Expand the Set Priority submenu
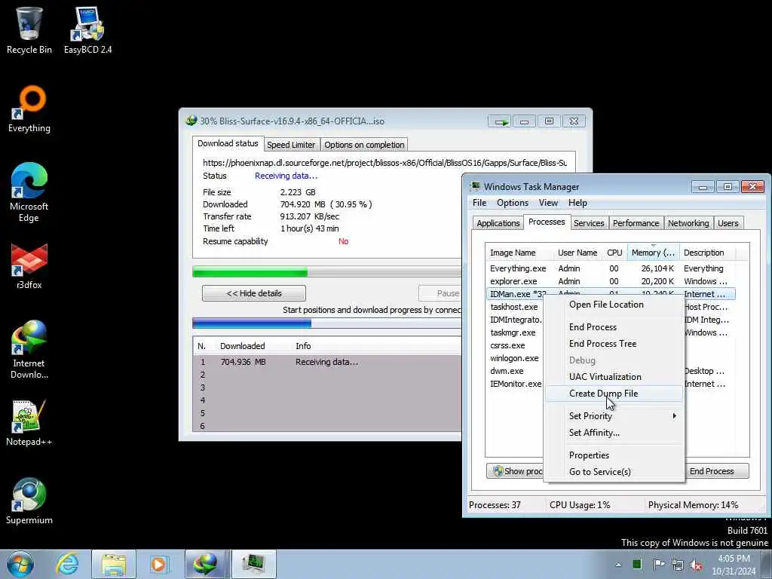The width and height of the screenshot is (772, 579). pyautogui.click(x=614, y=416)
